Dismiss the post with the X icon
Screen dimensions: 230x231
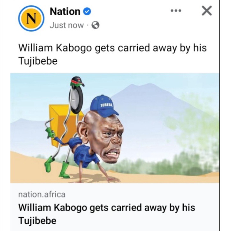coord(207,11)
